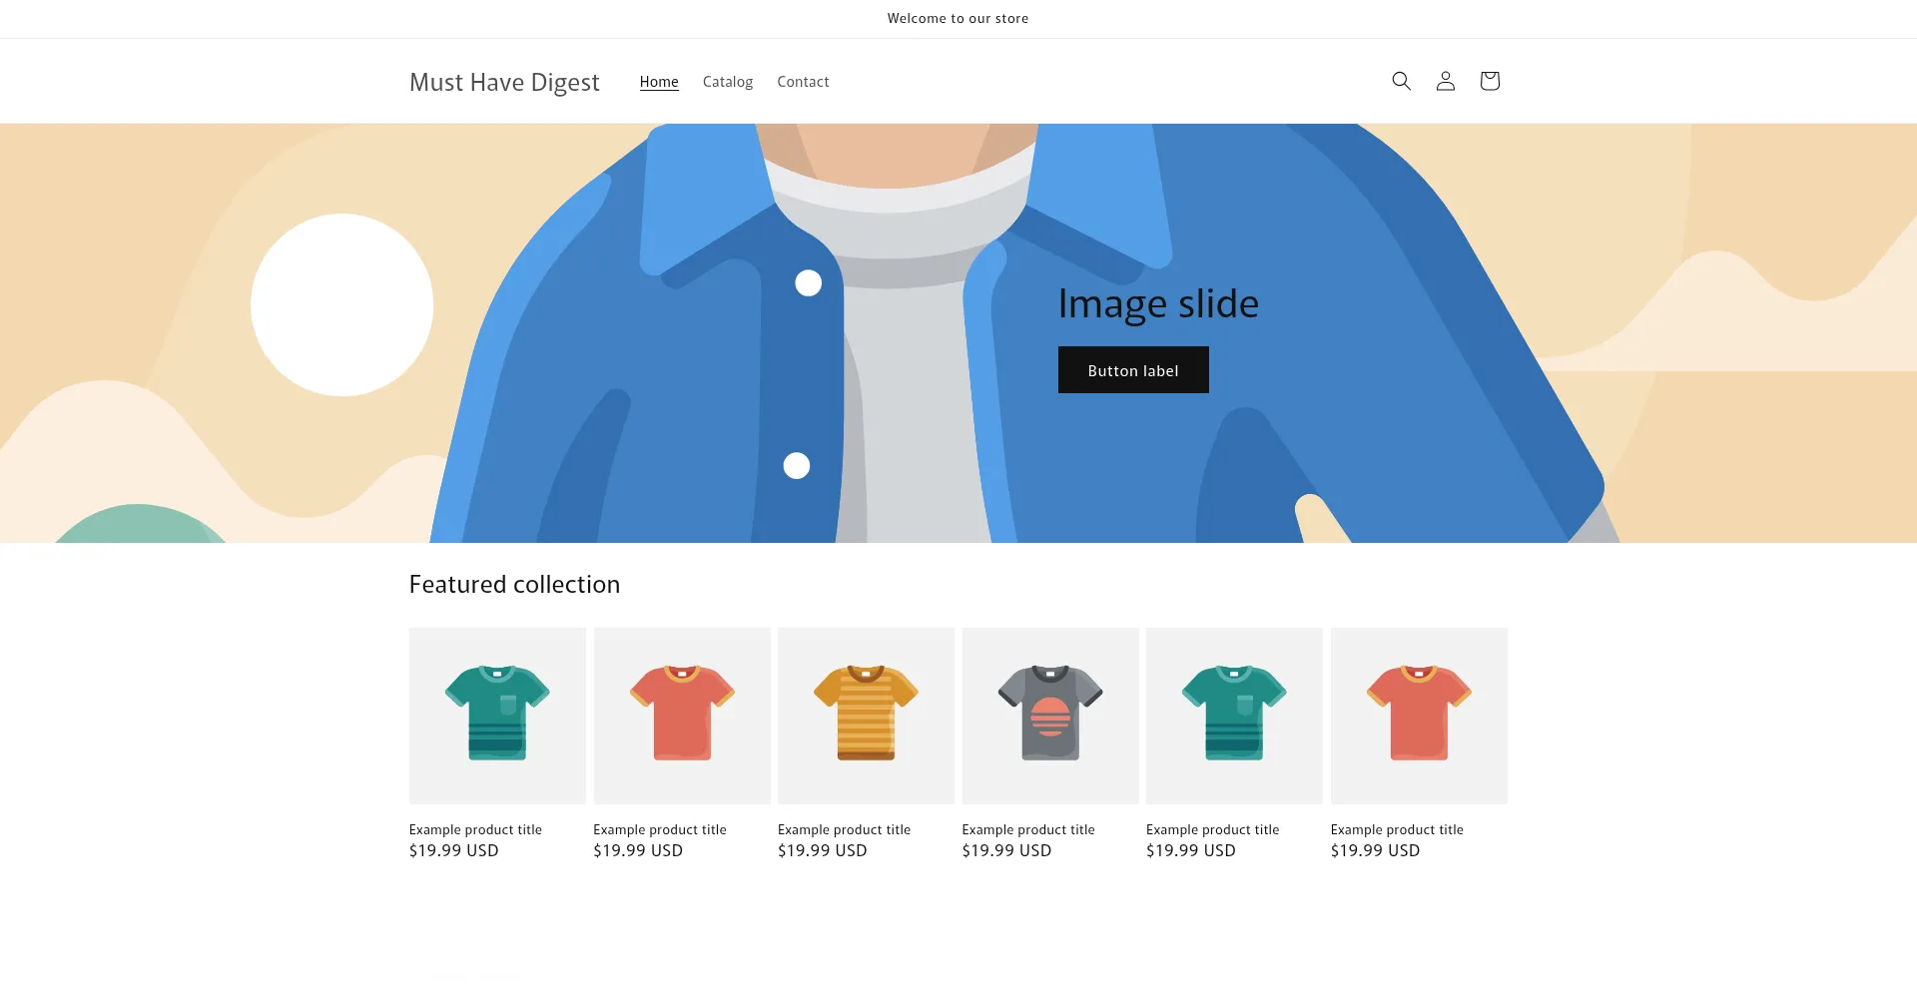Open the search magnifier icon
1917x991 pixels.
1401,81
